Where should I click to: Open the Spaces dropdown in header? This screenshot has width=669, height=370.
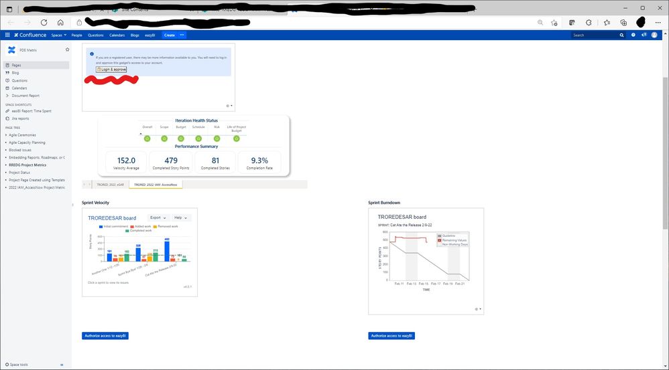[59, 35]
